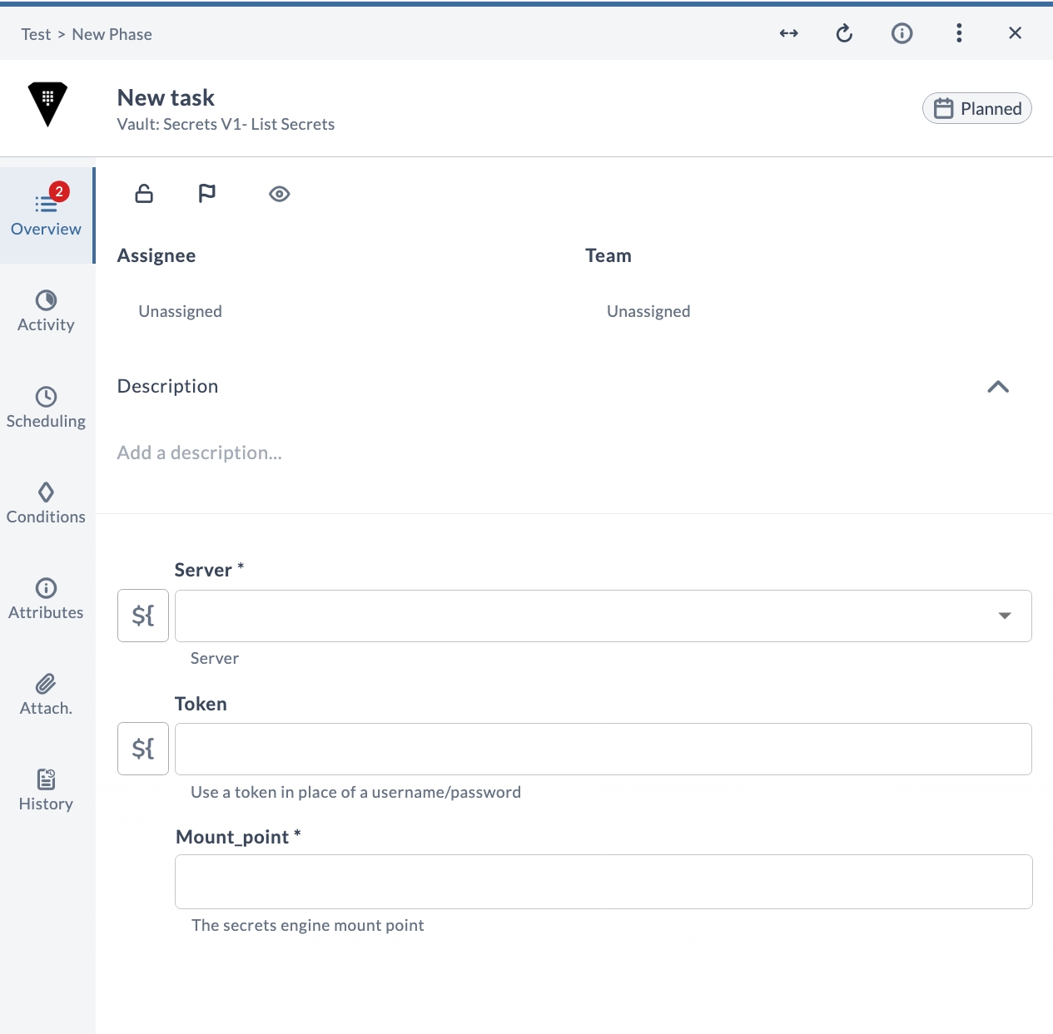Screen dimensions: 1053x1034
Task: Click the flag icon
Action: (207, 194)
